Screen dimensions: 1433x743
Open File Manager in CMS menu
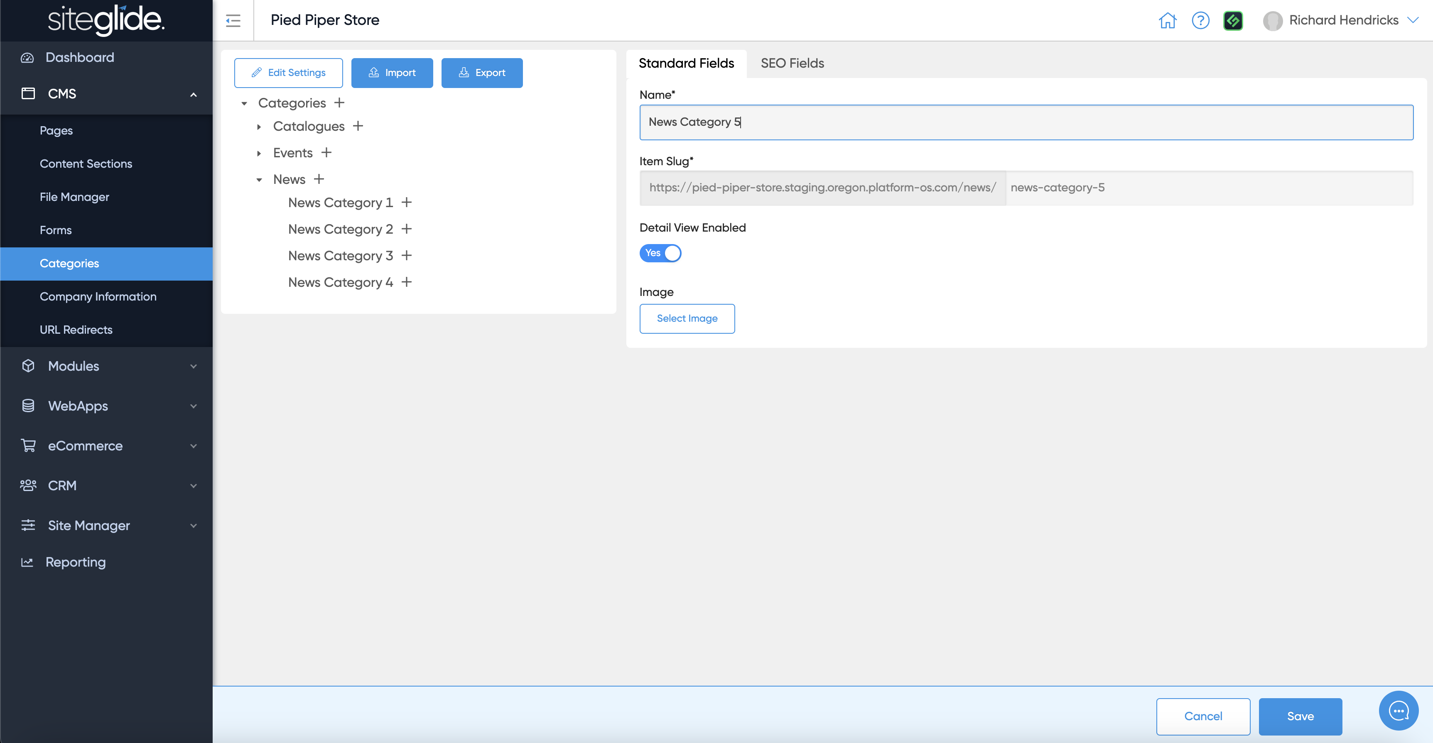click(x=74, y=197)
